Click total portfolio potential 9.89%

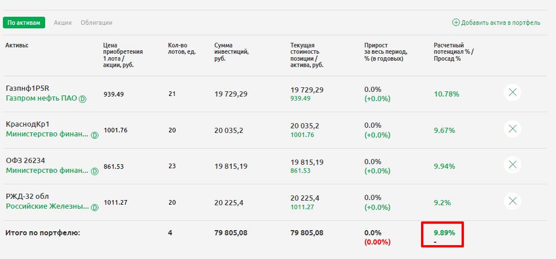tap(444, 232)
